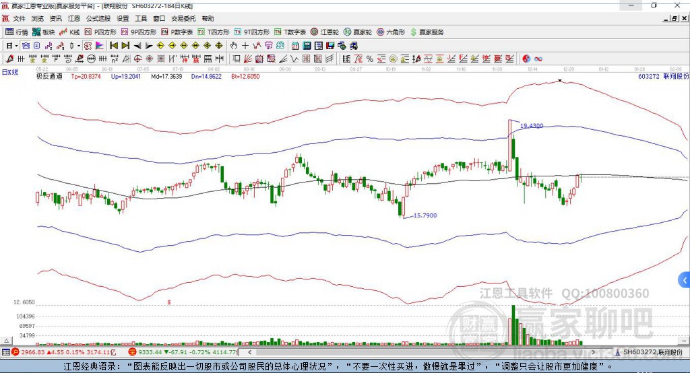Activate the crosshair cursor tool
The height and width of the screenshot is (373, 690).
[245, 46]
